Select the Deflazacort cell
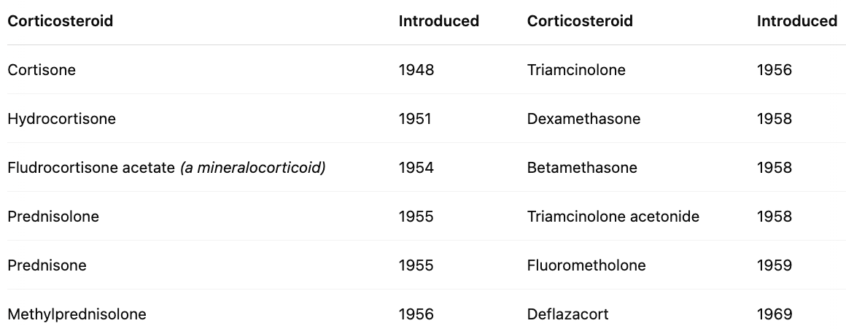 pyautogui.click(x=567, y=314)
